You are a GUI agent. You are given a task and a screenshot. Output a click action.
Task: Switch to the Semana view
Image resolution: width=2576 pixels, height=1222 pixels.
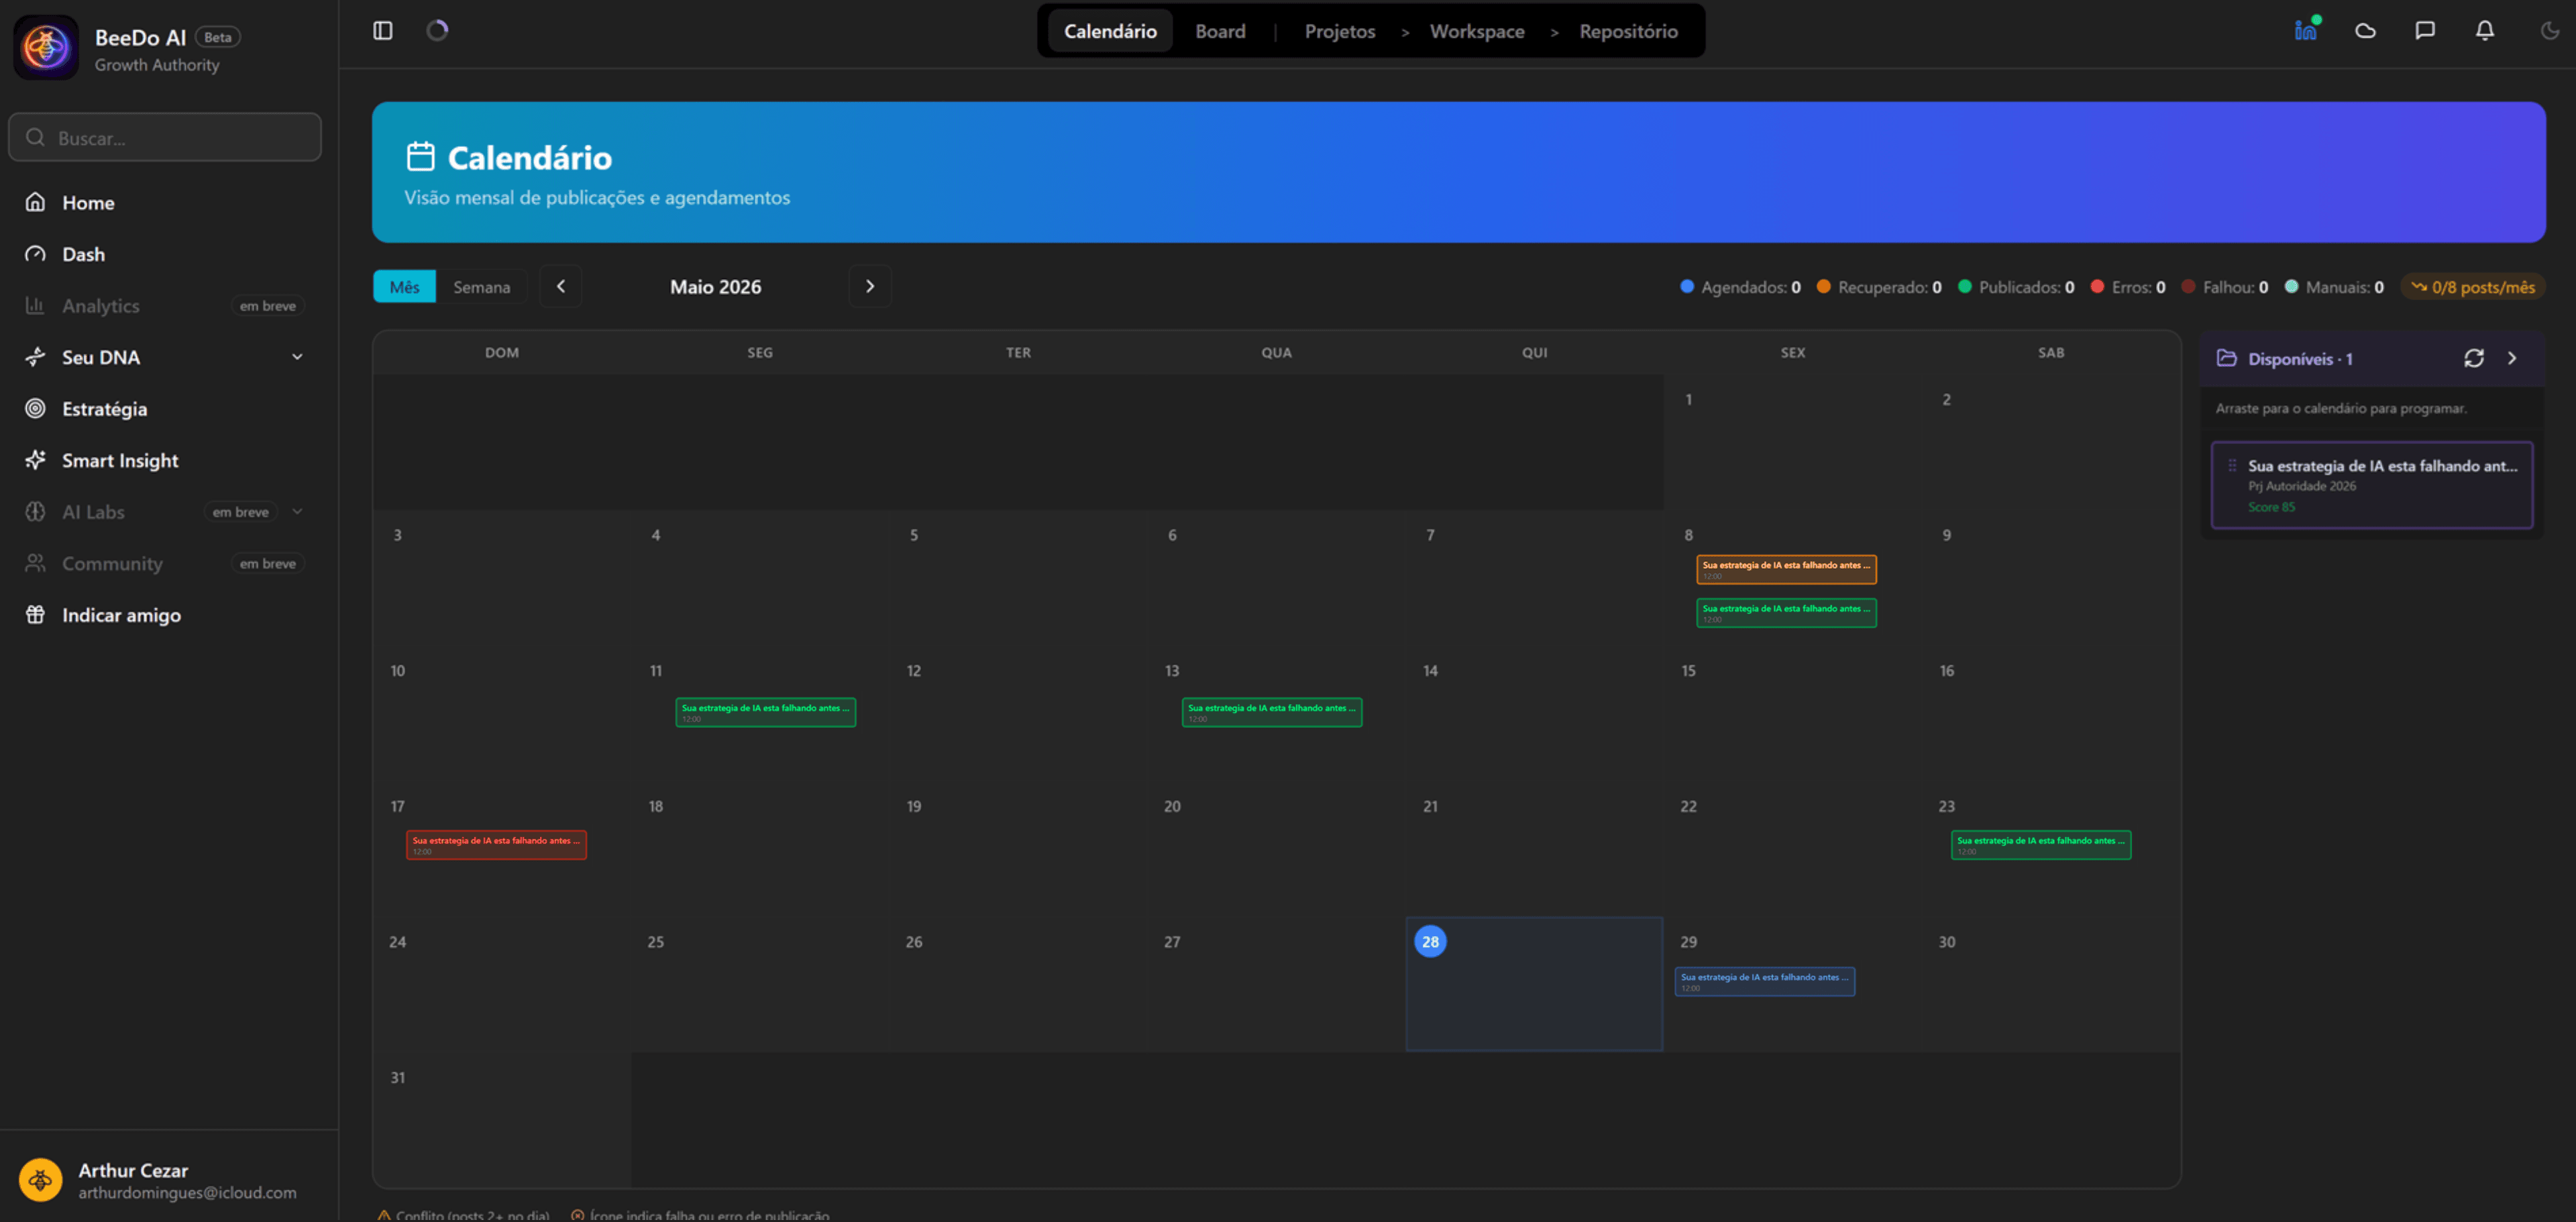click(482, 286)
